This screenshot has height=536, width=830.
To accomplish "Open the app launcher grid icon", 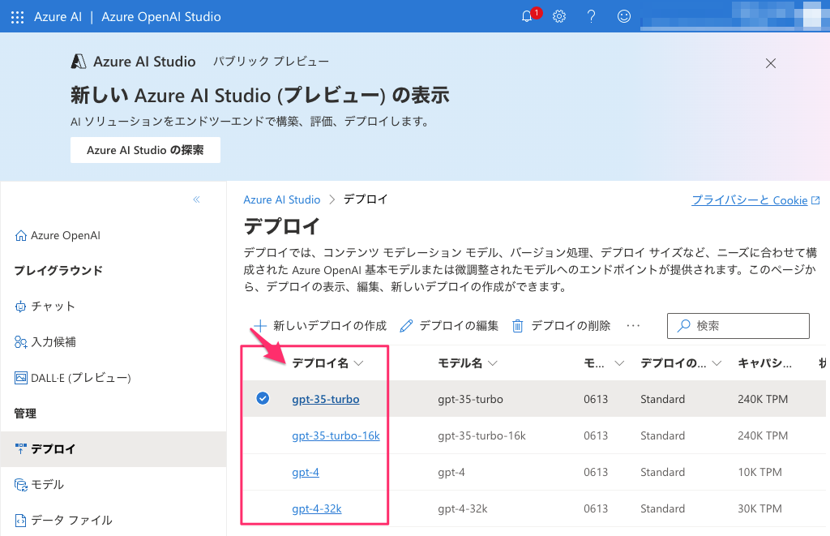I will click(x=18, y=17).
